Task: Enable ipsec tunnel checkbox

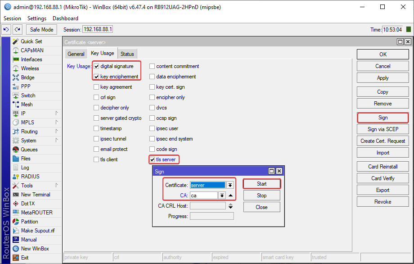Action: 96,139
